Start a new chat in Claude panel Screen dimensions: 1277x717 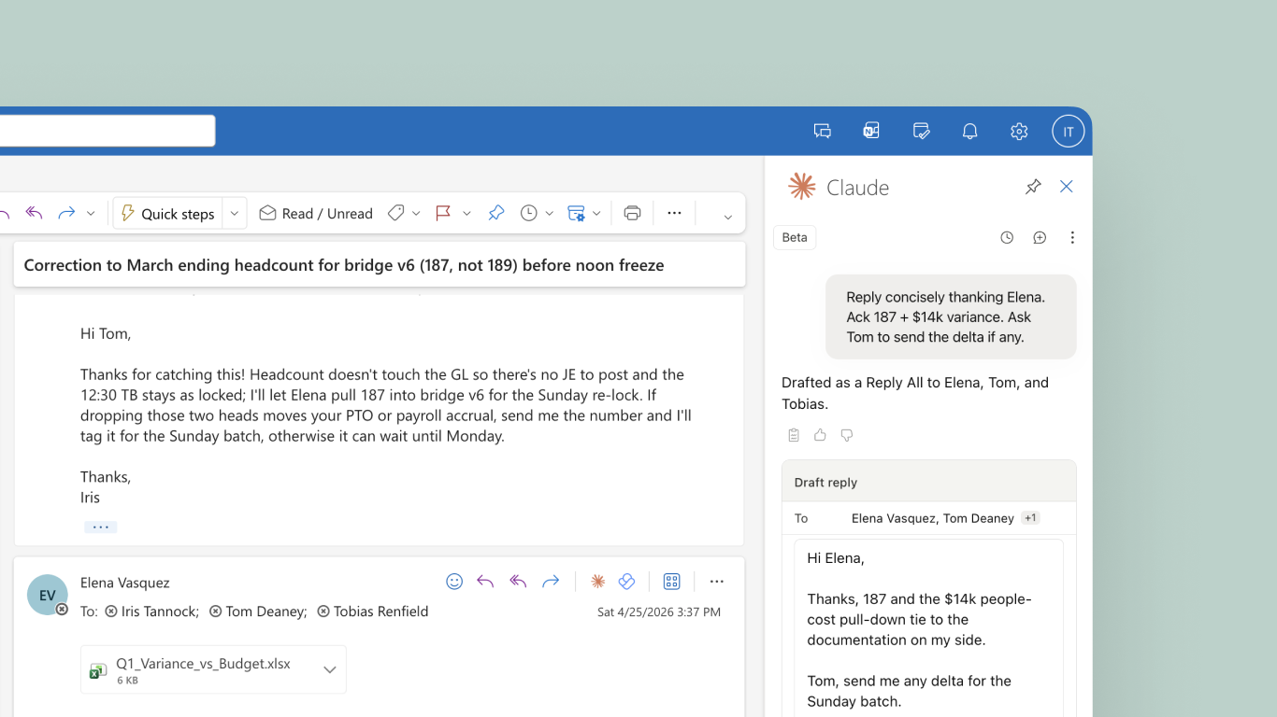tap(1040, 238)
